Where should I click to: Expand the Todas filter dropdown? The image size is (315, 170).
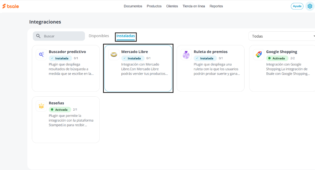tap(282, 36)
